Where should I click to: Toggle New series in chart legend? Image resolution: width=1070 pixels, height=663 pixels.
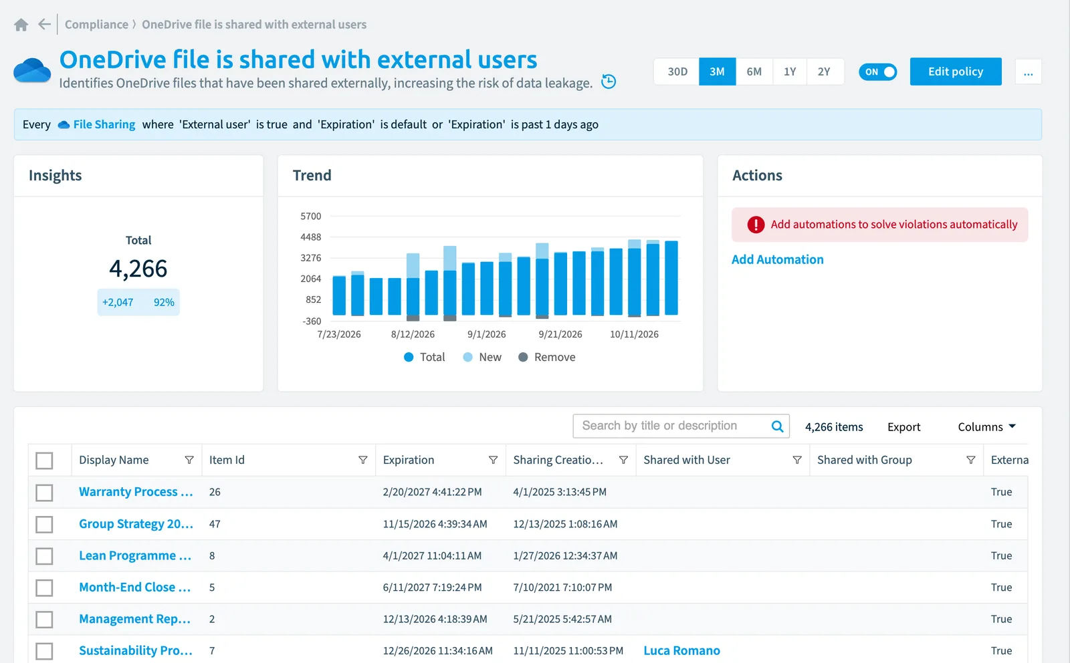tap(482, 357)
